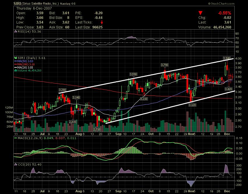Click the 2.710 August low annotation
The image size is (248, 194).
[97, 129]
